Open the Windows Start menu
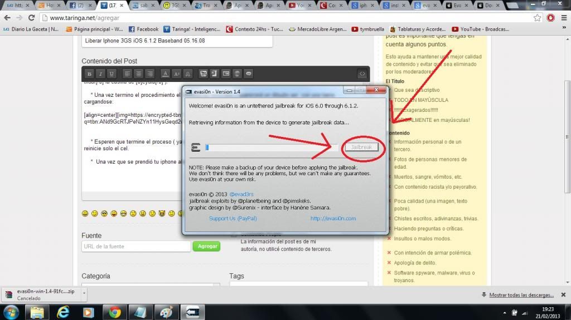 11,312
